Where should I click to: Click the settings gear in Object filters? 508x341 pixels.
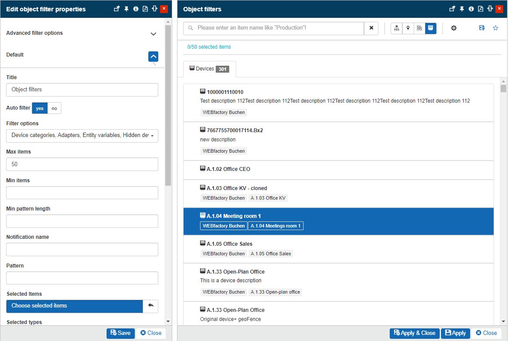[454, 28]
